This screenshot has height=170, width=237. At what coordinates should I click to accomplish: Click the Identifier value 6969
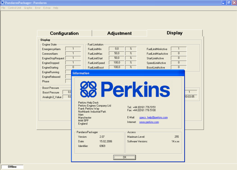102,146
